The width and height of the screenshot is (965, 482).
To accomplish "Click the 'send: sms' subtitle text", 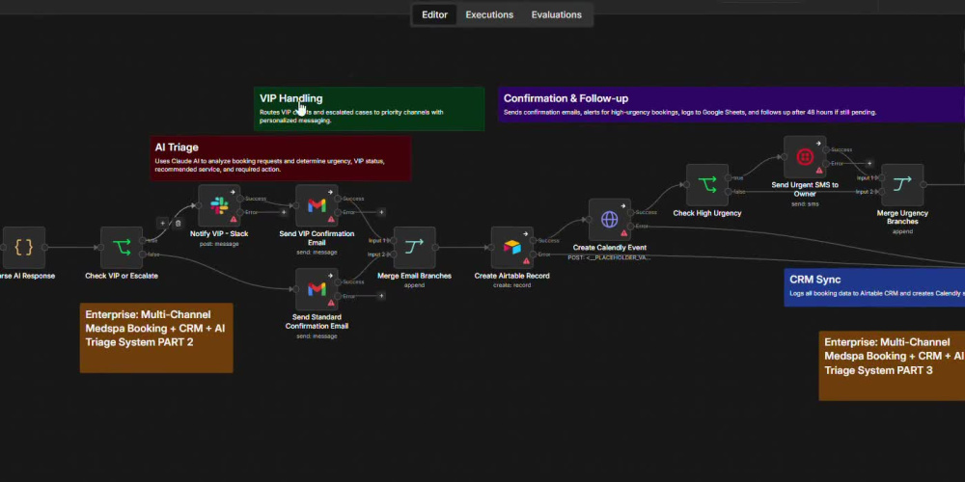I will [x=805, y=203].
